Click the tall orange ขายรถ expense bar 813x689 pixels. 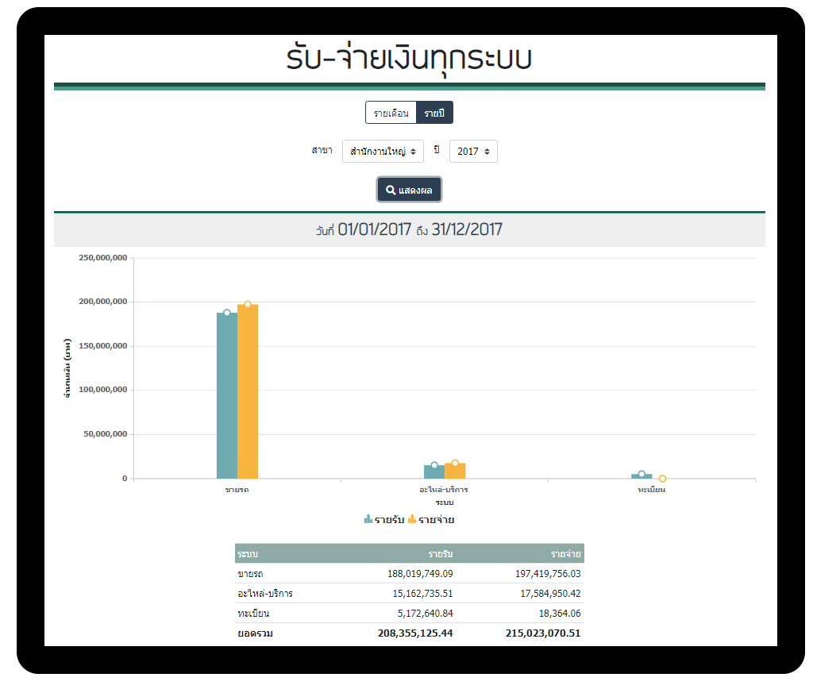point(248,397)
